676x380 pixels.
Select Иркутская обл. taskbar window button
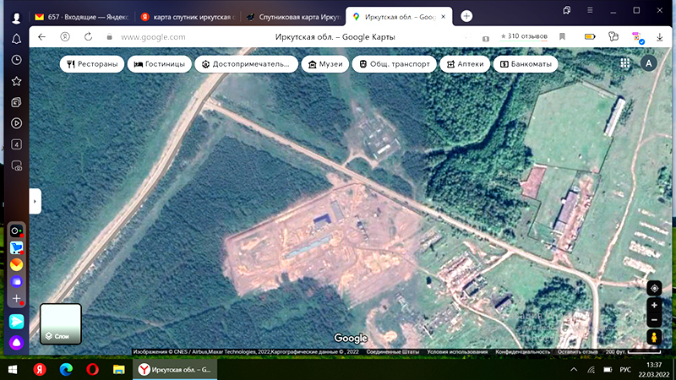point(175,370)
